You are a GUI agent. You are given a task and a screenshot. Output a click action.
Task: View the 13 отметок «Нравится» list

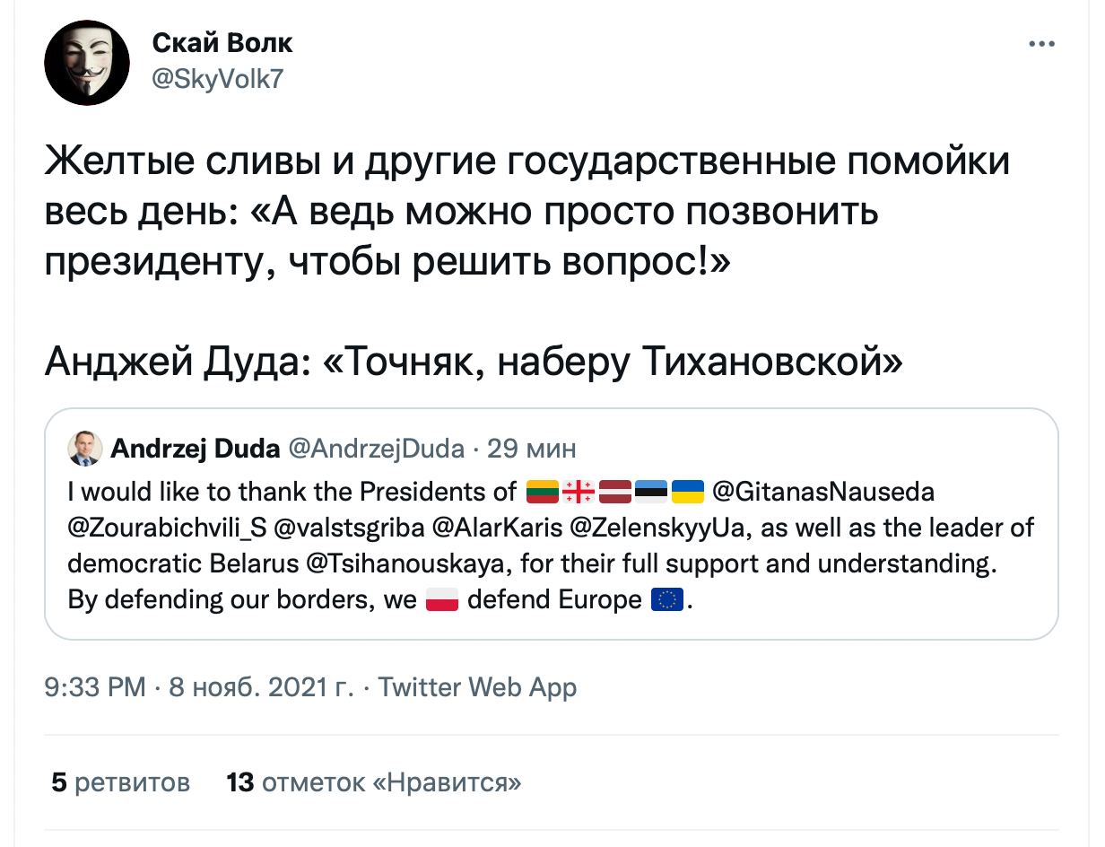click(x=374, y=782)
